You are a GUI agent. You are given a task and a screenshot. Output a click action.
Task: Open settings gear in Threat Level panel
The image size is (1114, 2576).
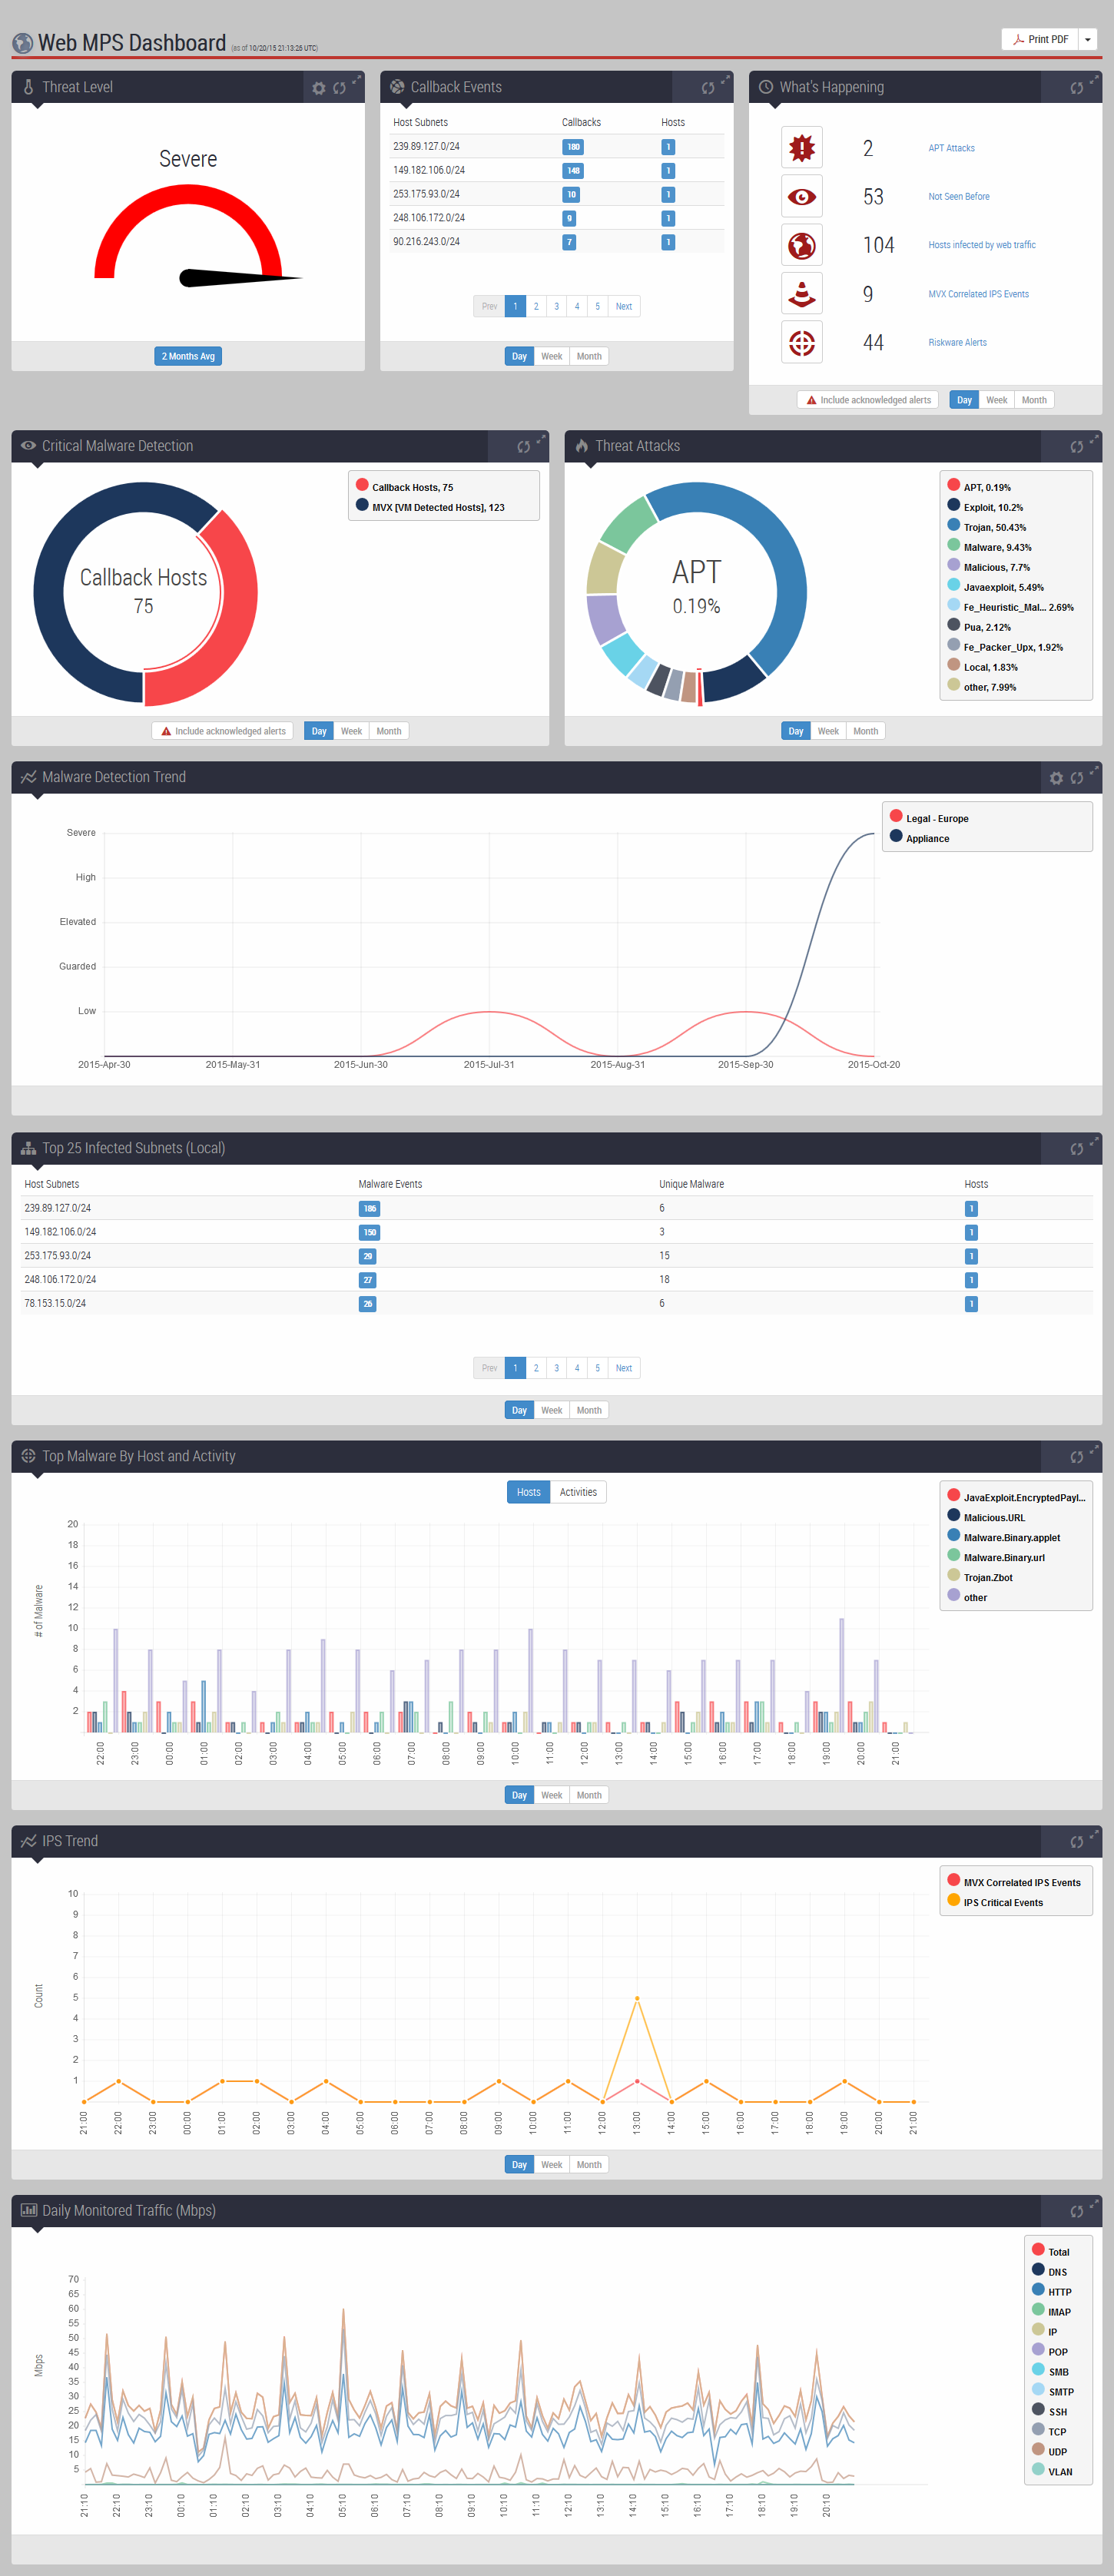(318, 88)
